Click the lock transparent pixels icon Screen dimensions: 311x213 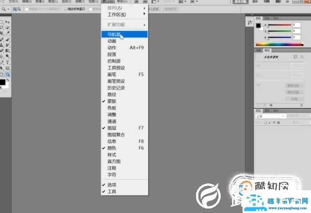click(265, 122)
